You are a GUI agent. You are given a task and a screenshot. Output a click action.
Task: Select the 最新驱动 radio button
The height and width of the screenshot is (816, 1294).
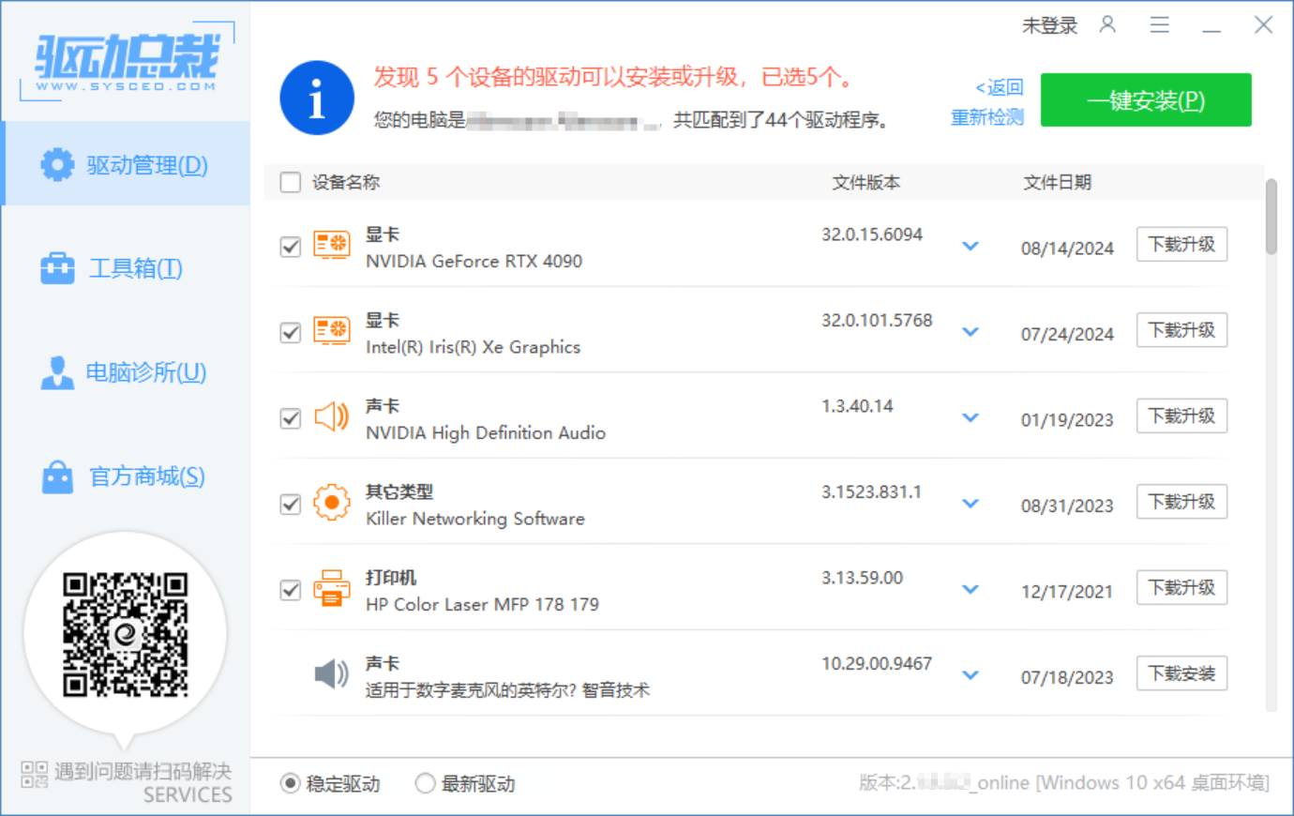click(426, 783)
